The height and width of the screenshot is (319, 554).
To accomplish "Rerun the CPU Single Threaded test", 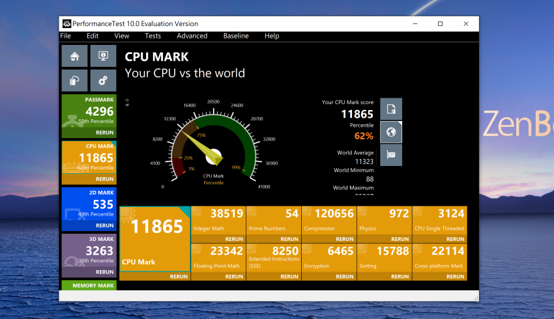I will [x=455, y=239].
